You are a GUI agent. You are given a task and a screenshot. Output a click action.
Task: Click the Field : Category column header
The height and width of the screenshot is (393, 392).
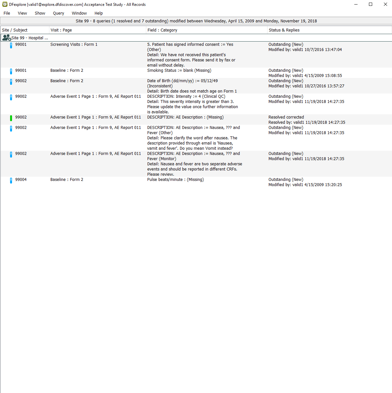pyautogui.click(x=162, y=30)
